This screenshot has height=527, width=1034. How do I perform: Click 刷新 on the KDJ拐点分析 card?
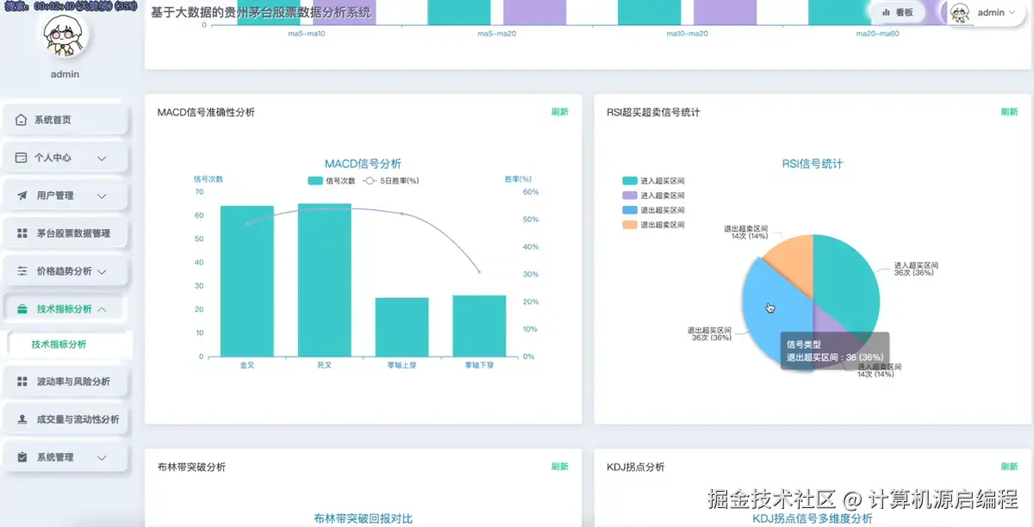[1009, 467]
